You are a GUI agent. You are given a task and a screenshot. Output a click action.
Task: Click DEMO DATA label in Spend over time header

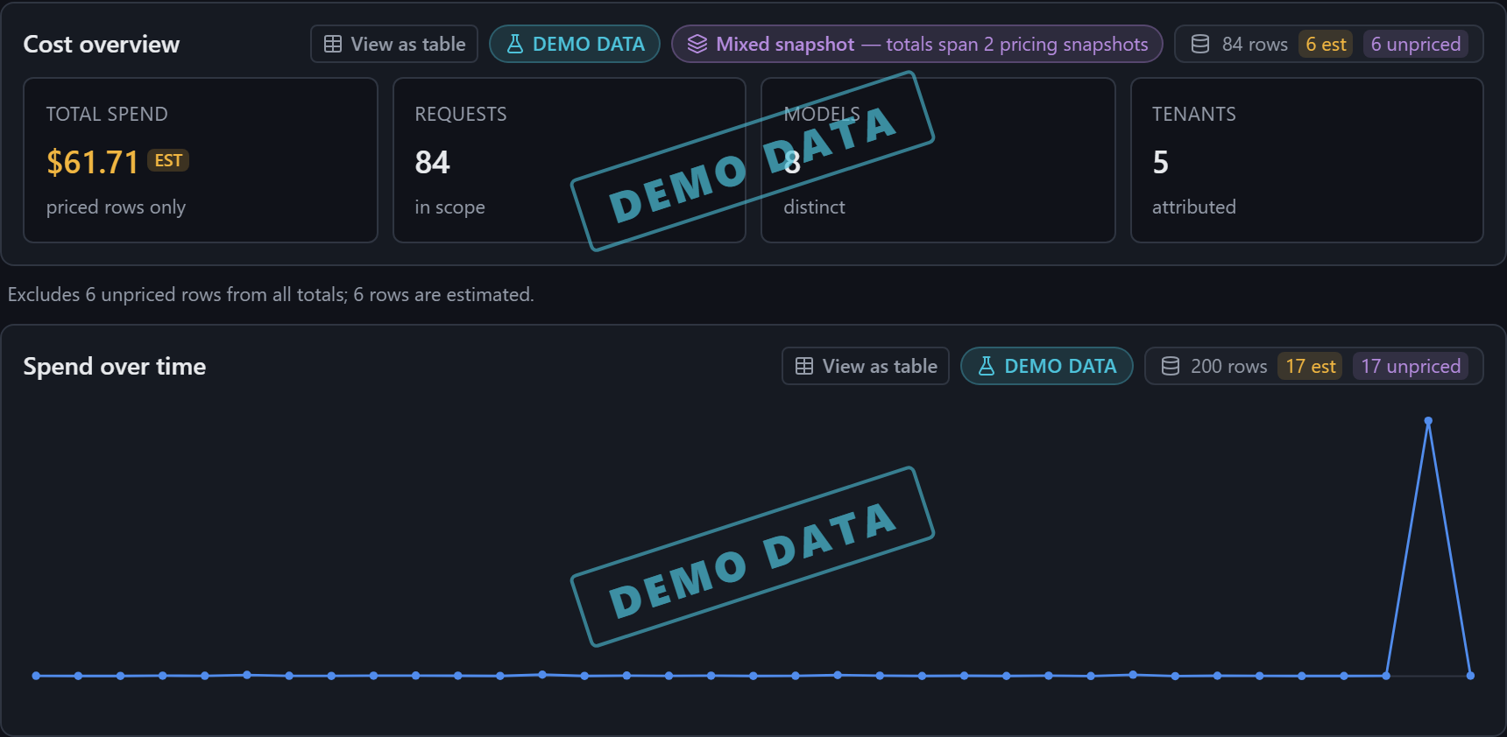click(1060, 366)
